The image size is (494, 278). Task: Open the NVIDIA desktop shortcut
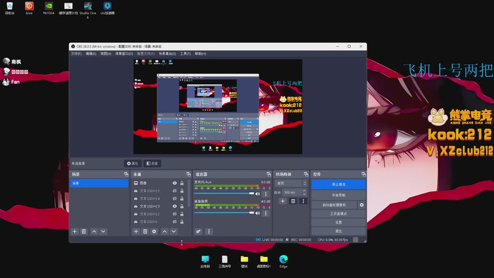point(49,9)
